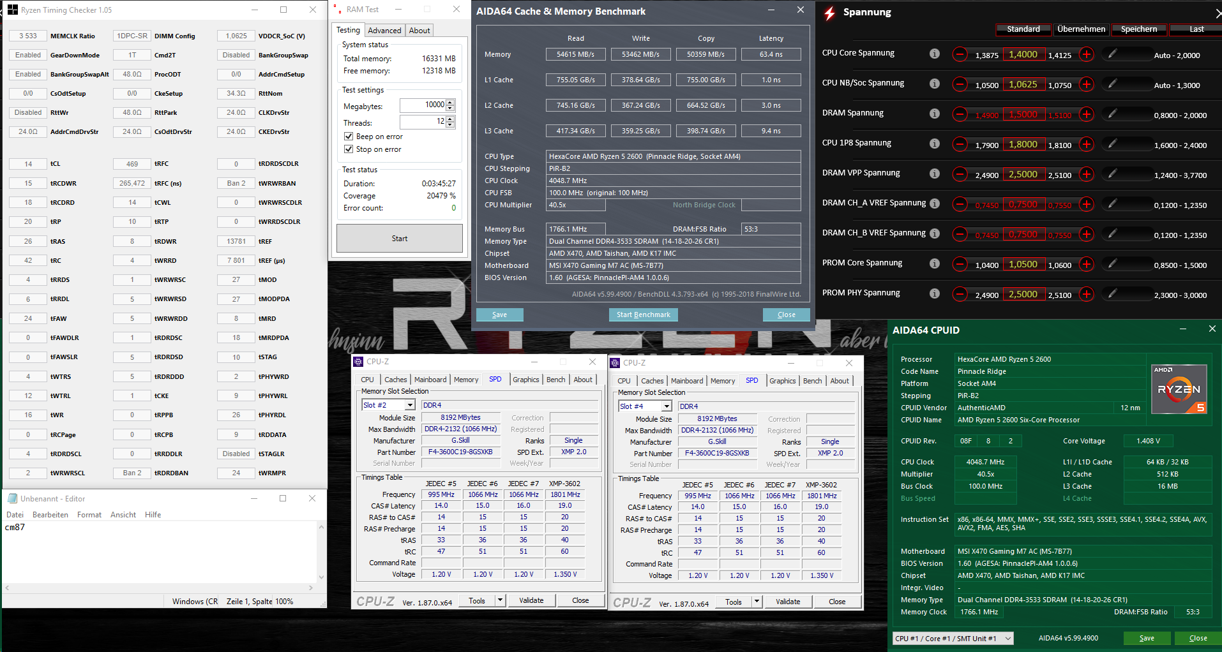Screen dimensions: 1222x652
Task: Click the minus button for DRAM Spannung
Action: point(960,114)
